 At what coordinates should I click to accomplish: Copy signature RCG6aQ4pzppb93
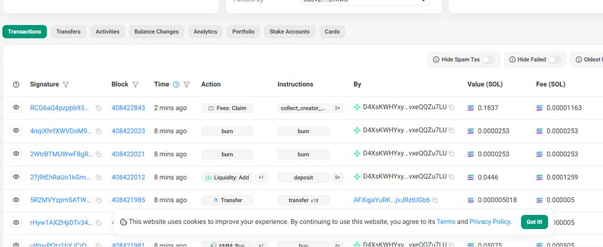tap(98, 108)
